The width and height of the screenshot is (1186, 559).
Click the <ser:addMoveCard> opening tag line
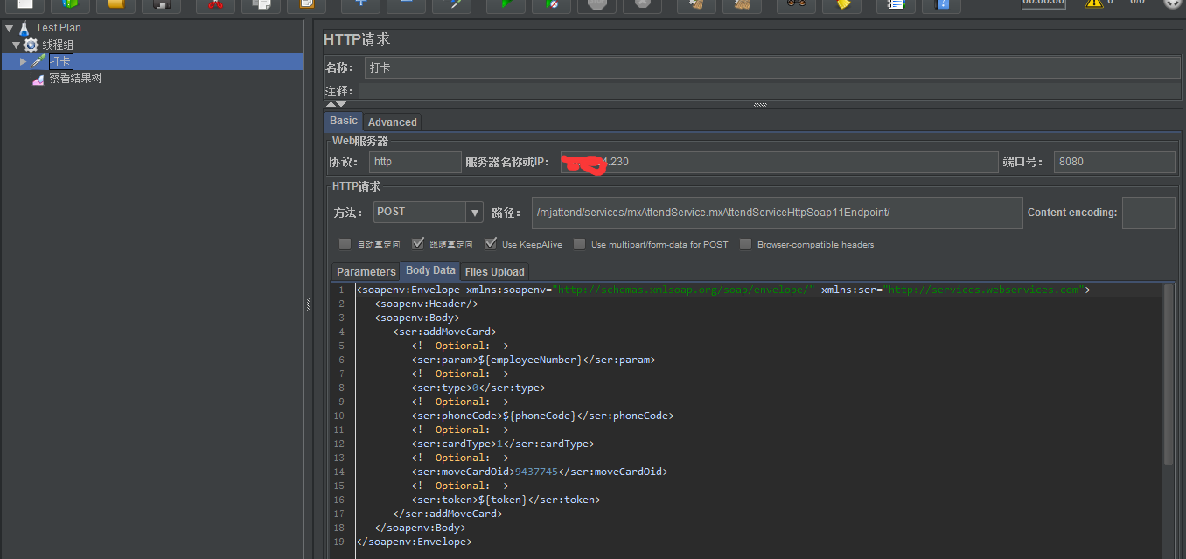(444, 332)
